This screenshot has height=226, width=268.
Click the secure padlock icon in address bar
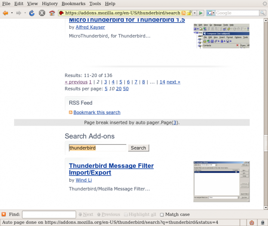coord(189,13)
